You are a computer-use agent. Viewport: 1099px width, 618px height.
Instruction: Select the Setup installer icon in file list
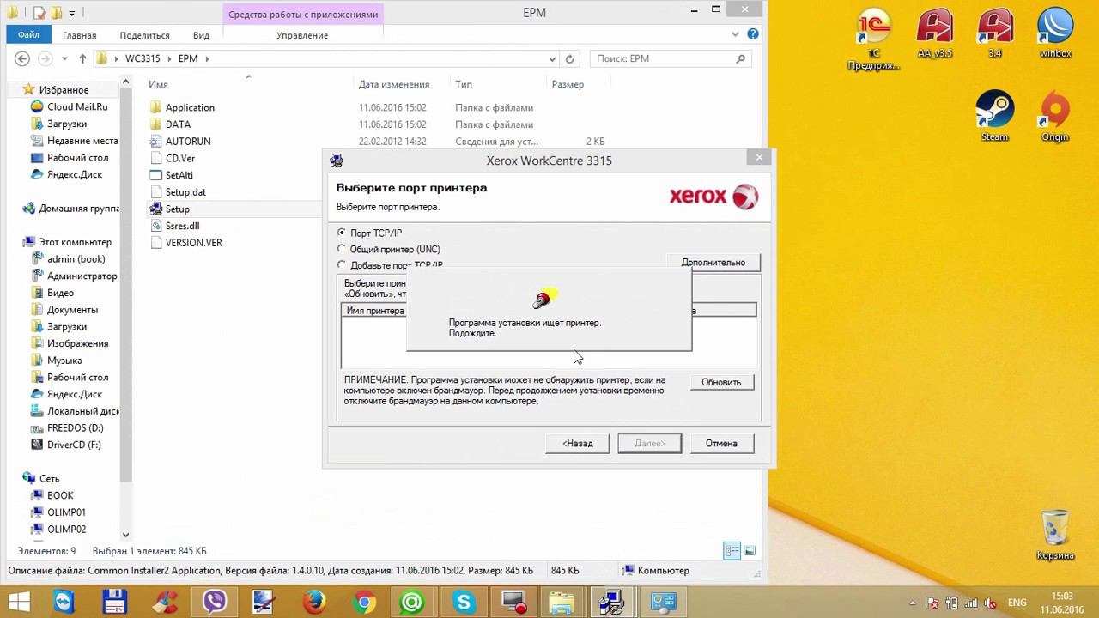click(155, 209)
